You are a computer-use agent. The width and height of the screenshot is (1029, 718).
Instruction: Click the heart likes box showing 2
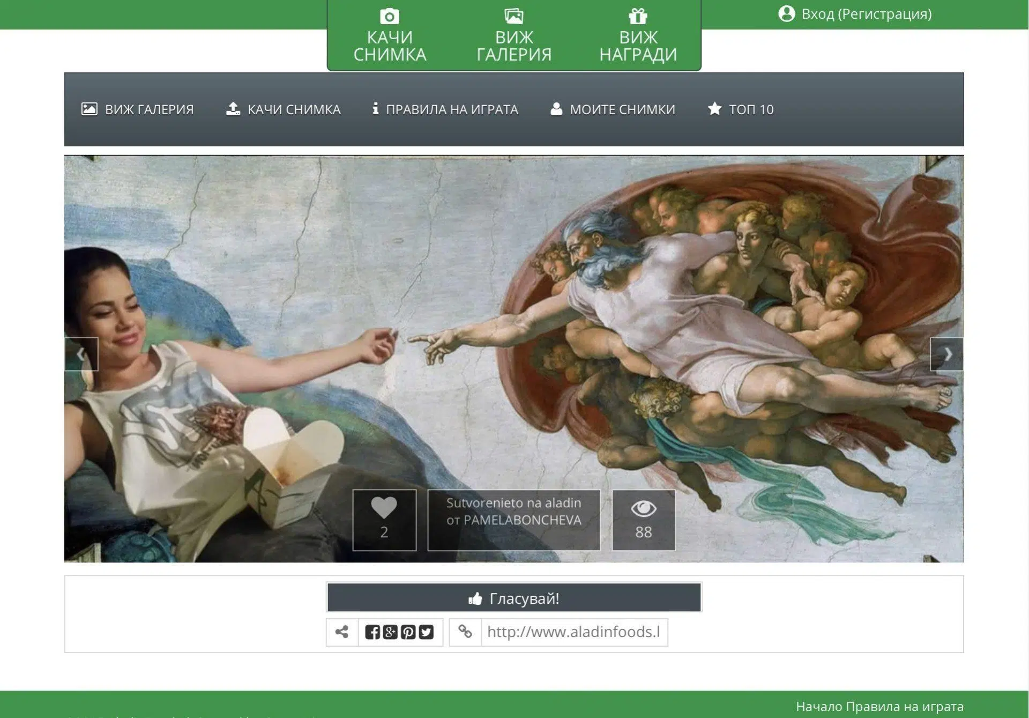click(384, 520)
